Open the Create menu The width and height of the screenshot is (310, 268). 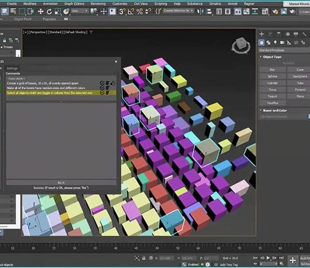12,4
